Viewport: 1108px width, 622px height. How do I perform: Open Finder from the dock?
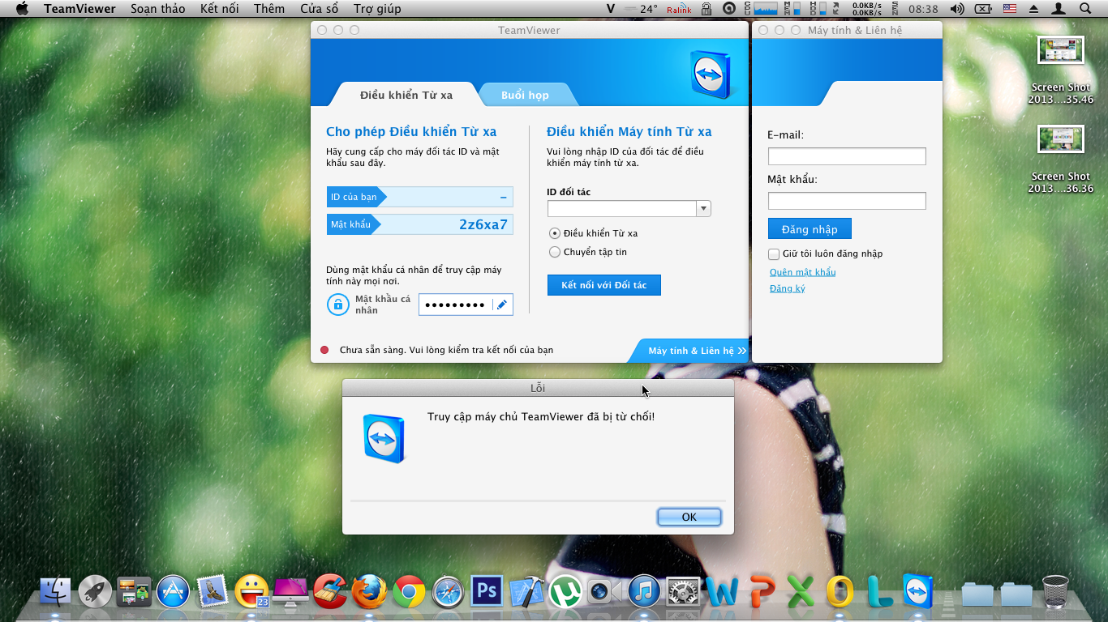click(x=55, y=593)
